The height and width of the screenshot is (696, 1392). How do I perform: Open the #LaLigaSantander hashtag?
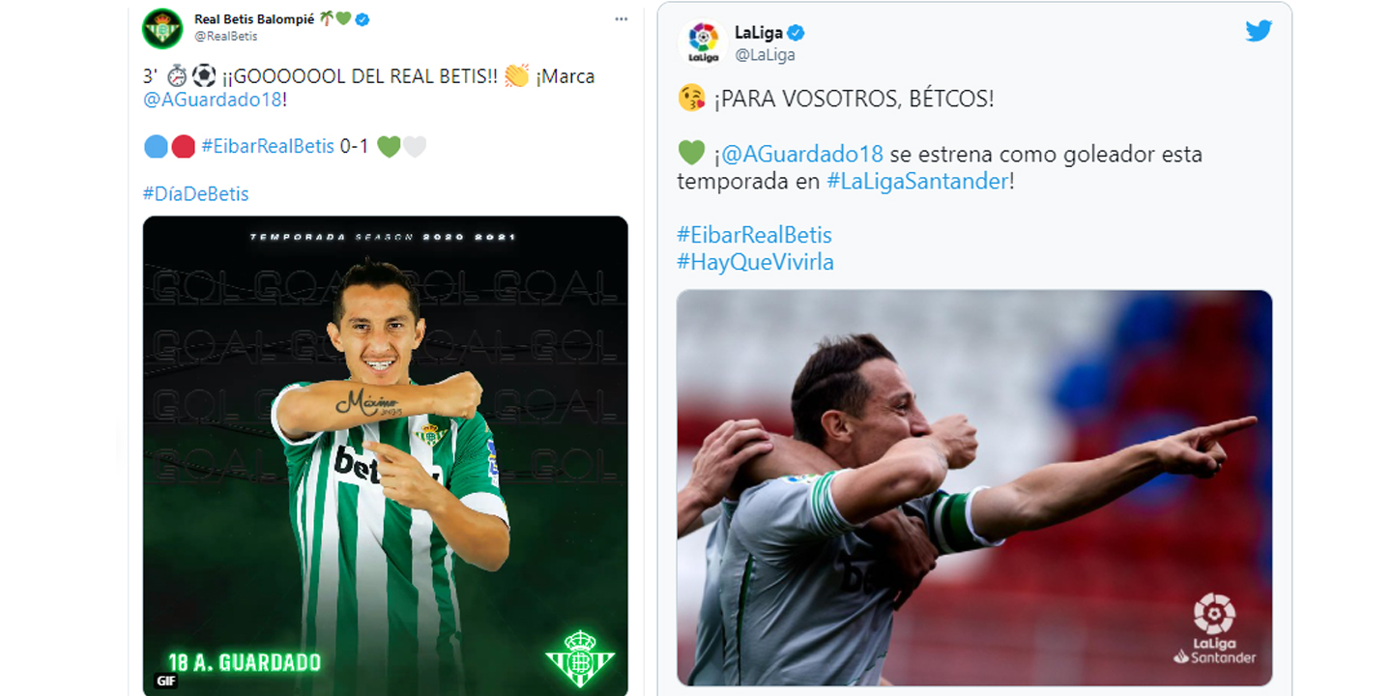(917, 181)
